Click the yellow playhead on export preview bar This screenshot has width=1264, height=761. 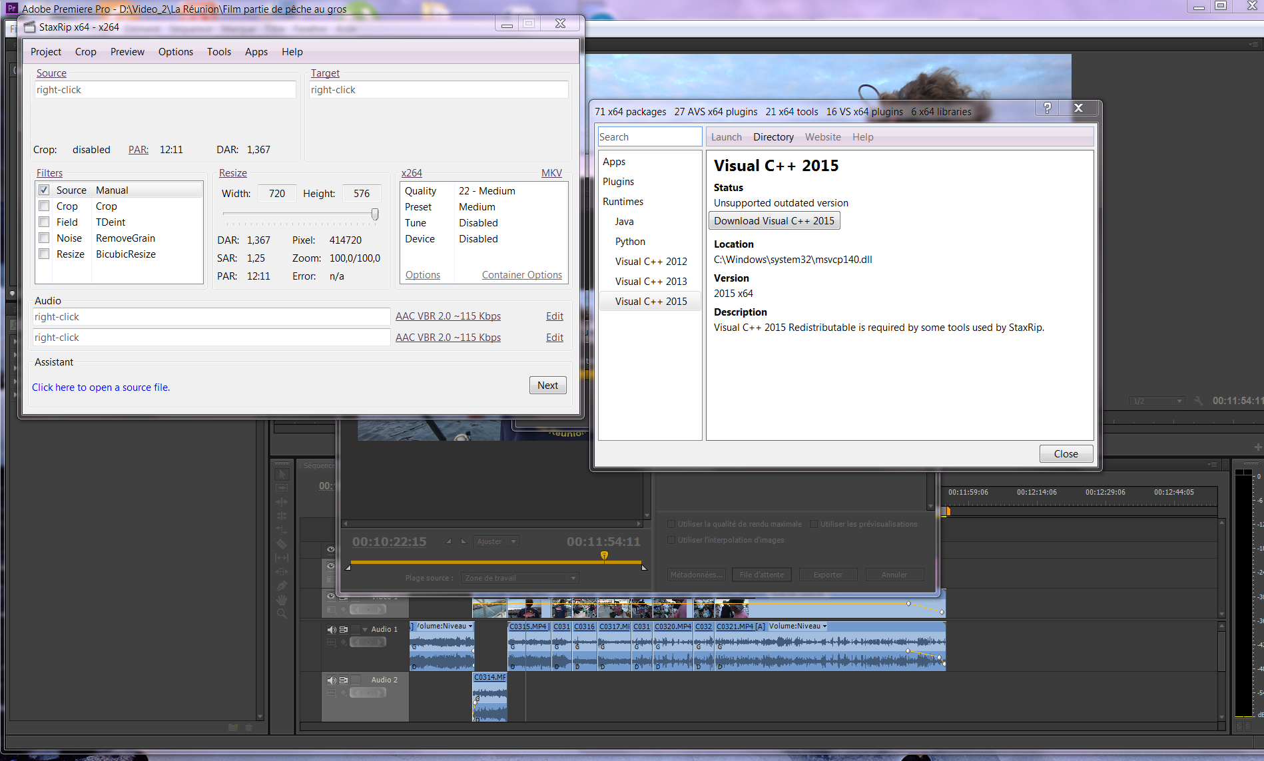click(604, 555)
